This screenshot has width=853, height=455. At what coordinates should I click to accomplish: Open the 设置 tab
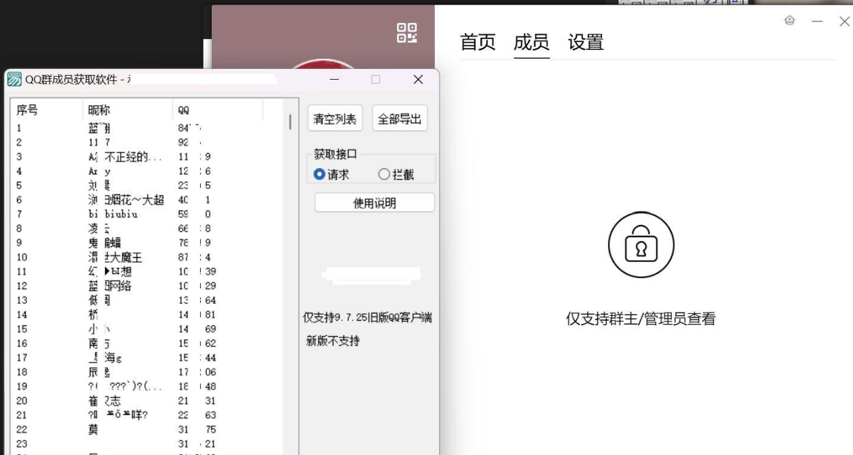pos(585,43)
